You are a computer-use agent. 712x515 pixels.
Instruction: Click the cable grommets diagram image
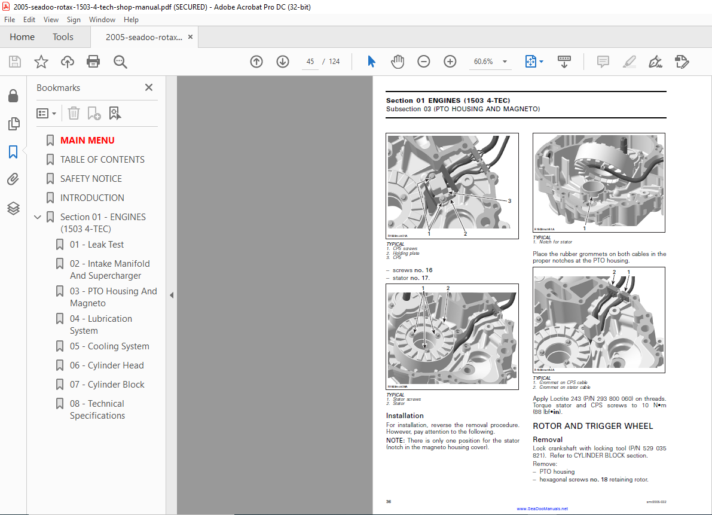click(x=599, y=320)
